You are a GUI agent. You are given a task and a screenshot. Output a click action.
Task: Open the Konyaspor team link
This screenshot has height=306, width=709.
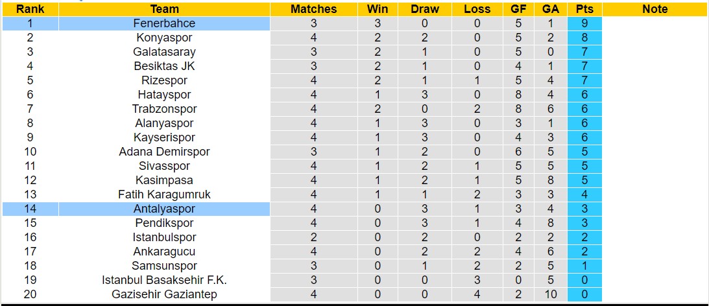coord(164,38)
